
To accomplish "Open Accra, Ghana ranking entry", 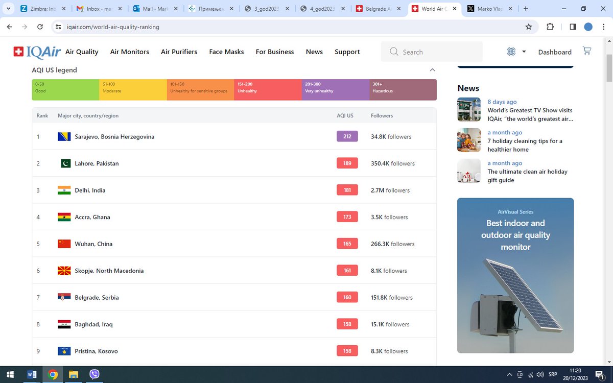I will pos(234,217).
